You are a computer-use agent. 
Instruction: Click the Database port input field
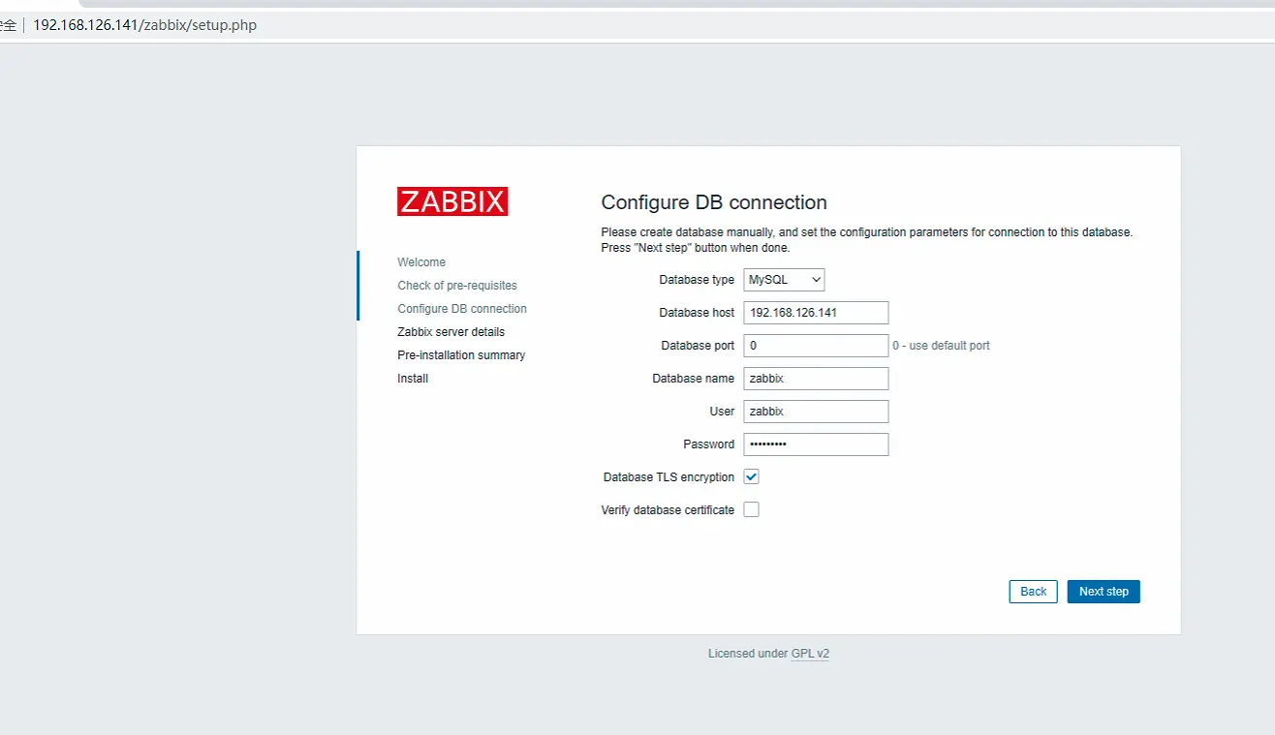[x=816, y=346]
